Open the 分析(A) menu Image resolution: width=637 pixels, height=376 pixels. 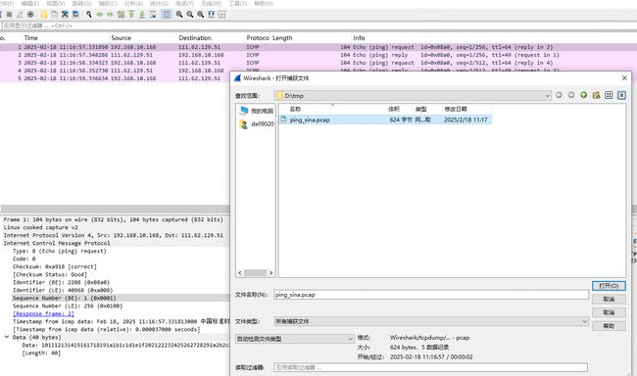133,3
